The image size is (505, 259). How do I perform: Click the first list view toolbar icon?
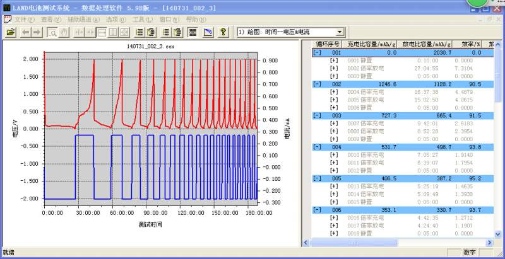pyautogui.click(x=140, y=32)
